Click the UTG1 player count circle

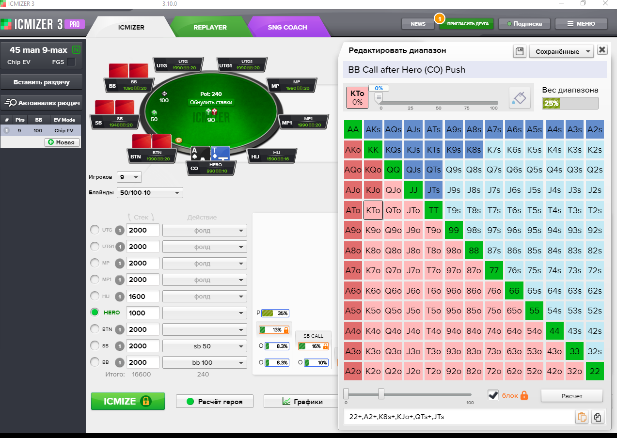[x=121, y=247]
